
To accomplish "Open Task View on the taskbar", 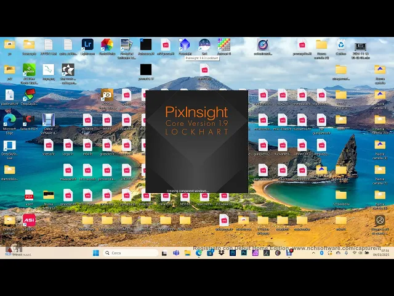I will [164, 253].
